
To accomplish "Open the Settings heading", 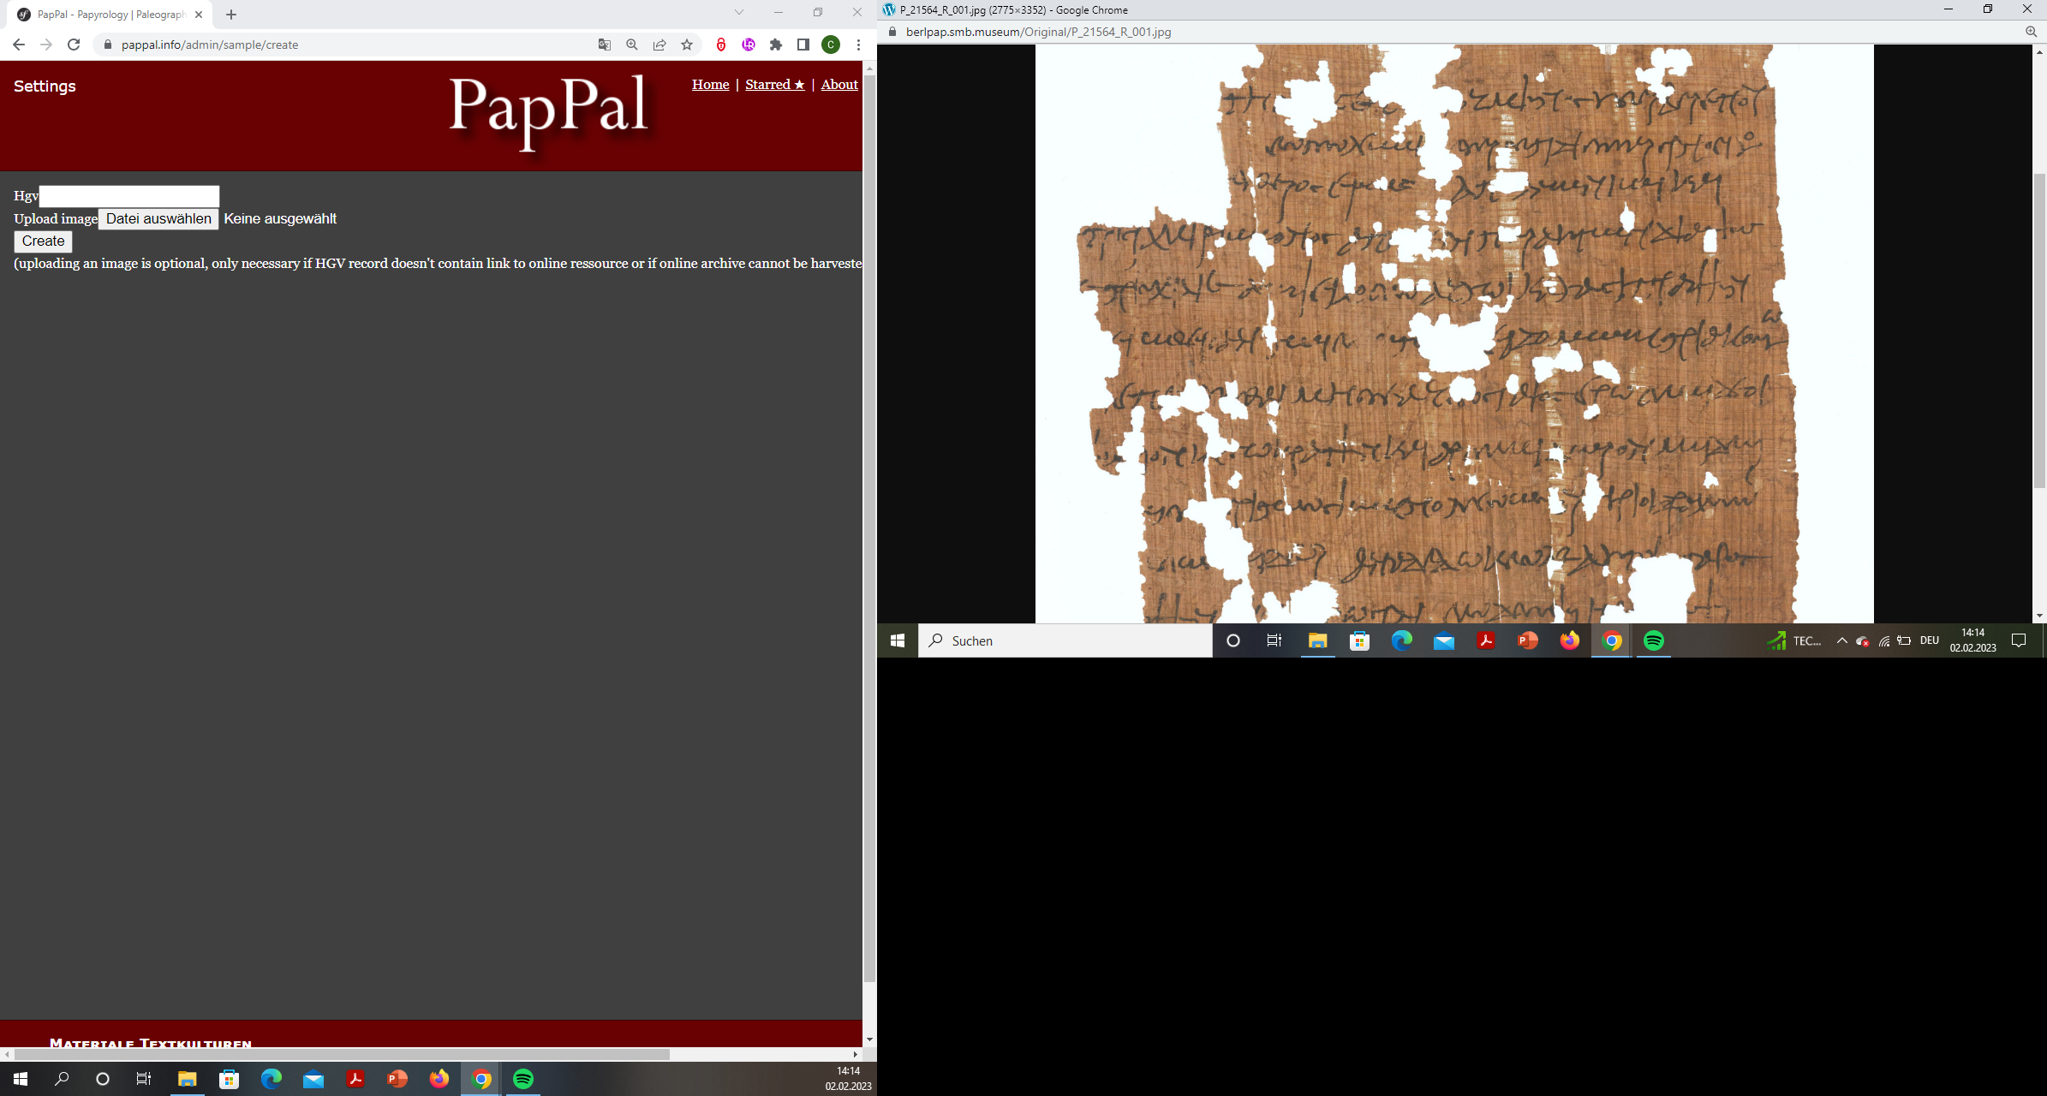I will 45,86.
